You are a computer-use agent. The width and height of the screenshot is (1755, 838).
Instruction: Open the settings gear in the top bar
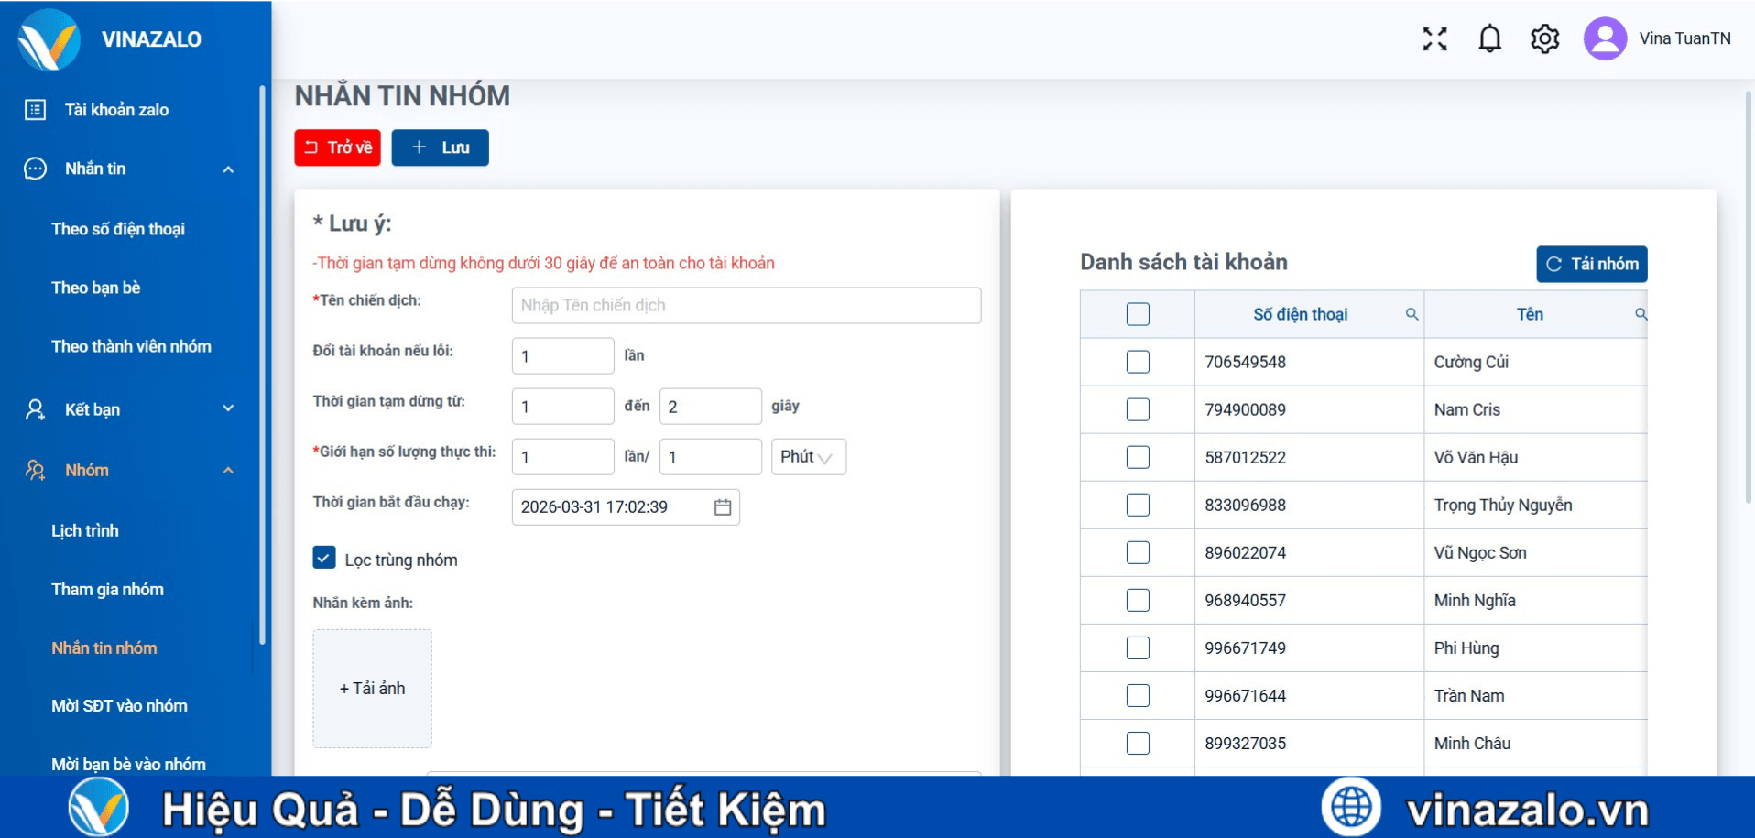1543,38
